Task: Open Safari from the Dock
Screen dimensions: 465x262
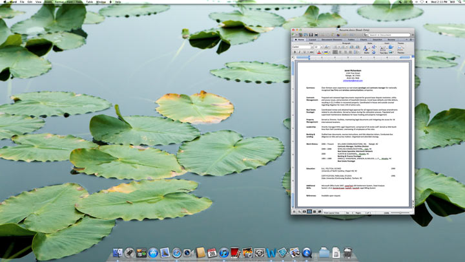Action: click(x=176, y=252)
